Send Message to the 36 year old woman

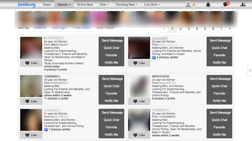(111, 79)
